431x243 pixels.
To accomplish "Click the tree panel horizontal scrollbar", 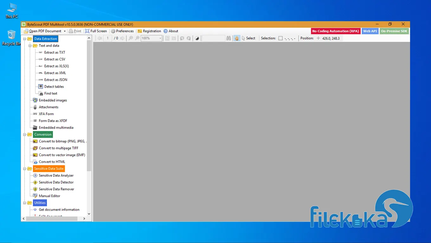I will 52,219.
